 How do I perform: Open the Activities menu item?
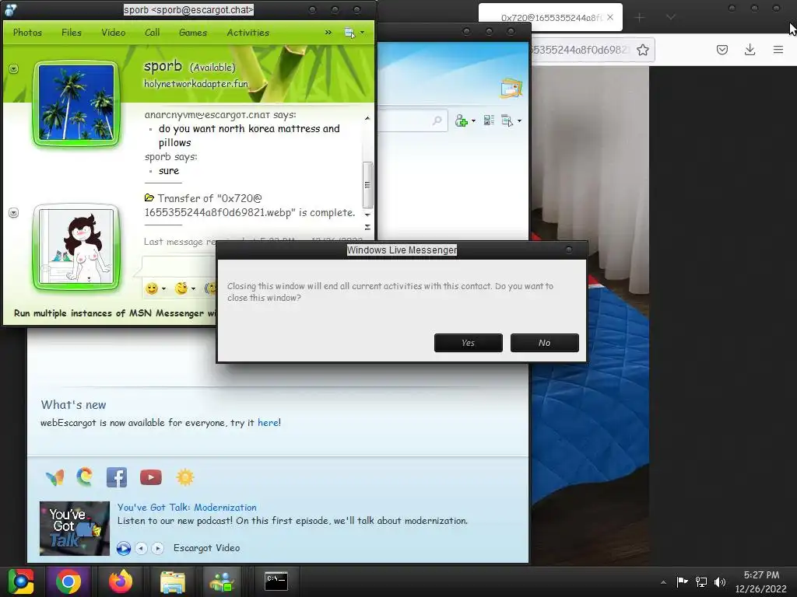(x=248, y=33)
